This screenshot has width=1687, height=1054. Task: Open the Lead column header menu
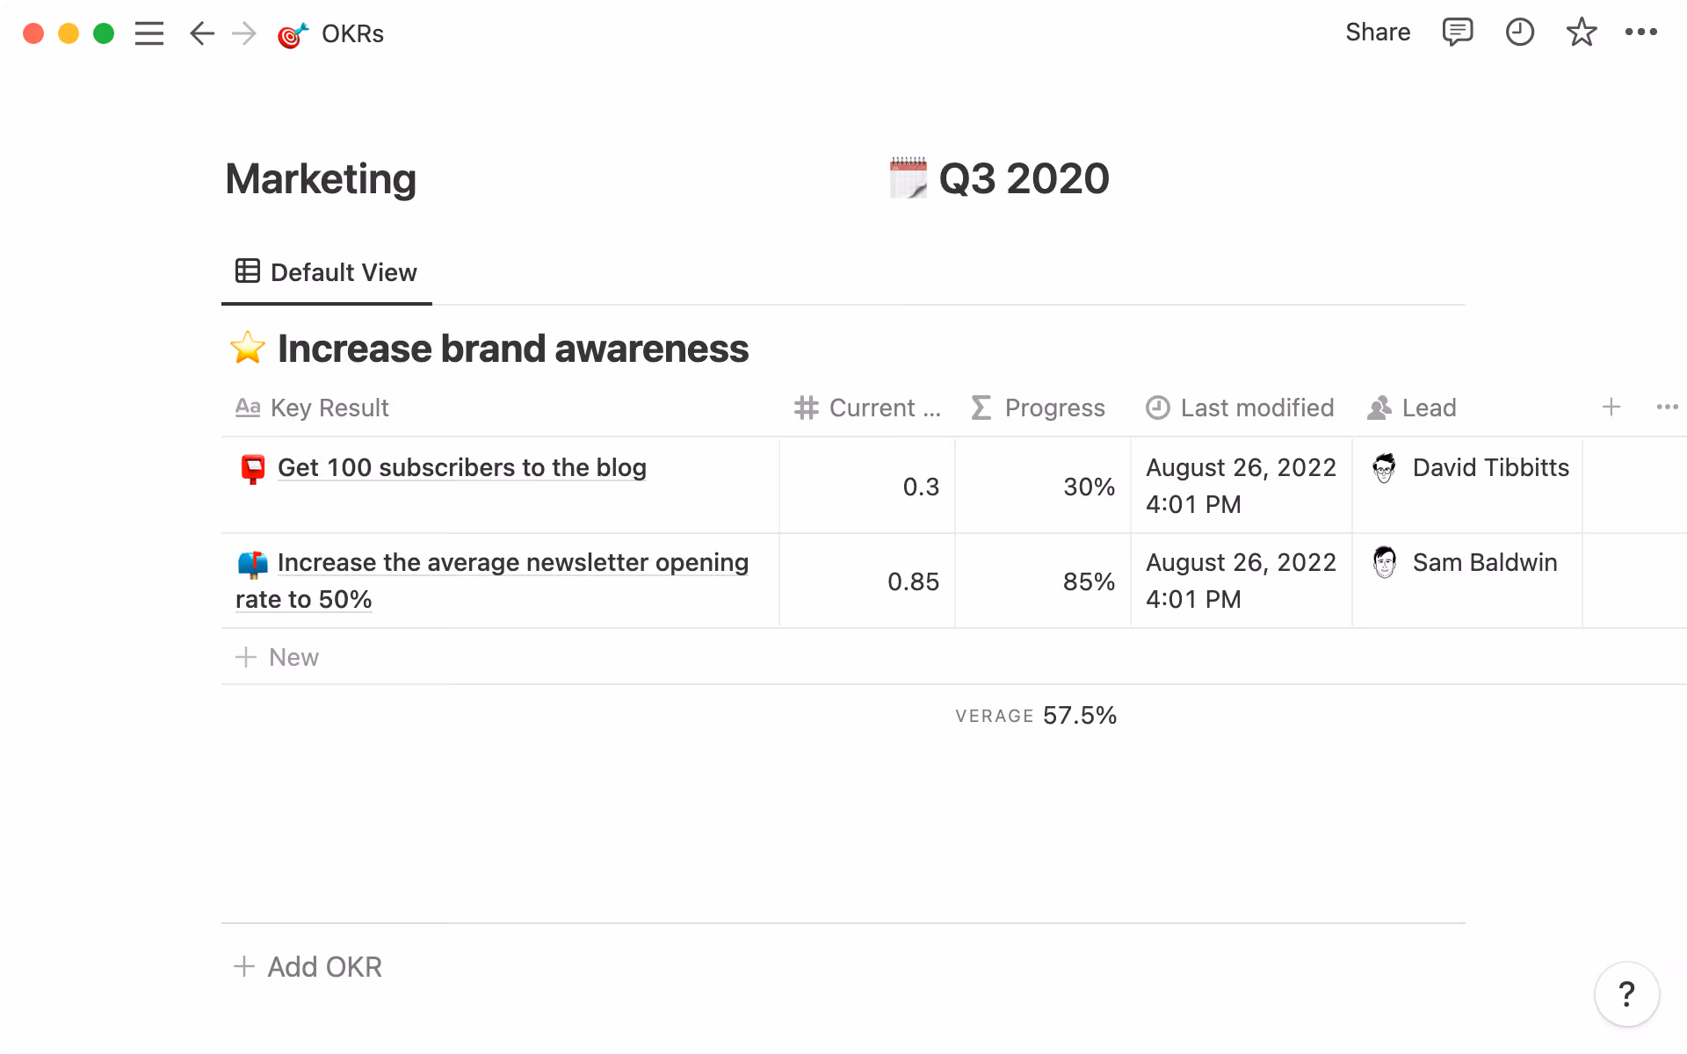pos(1429,408)
